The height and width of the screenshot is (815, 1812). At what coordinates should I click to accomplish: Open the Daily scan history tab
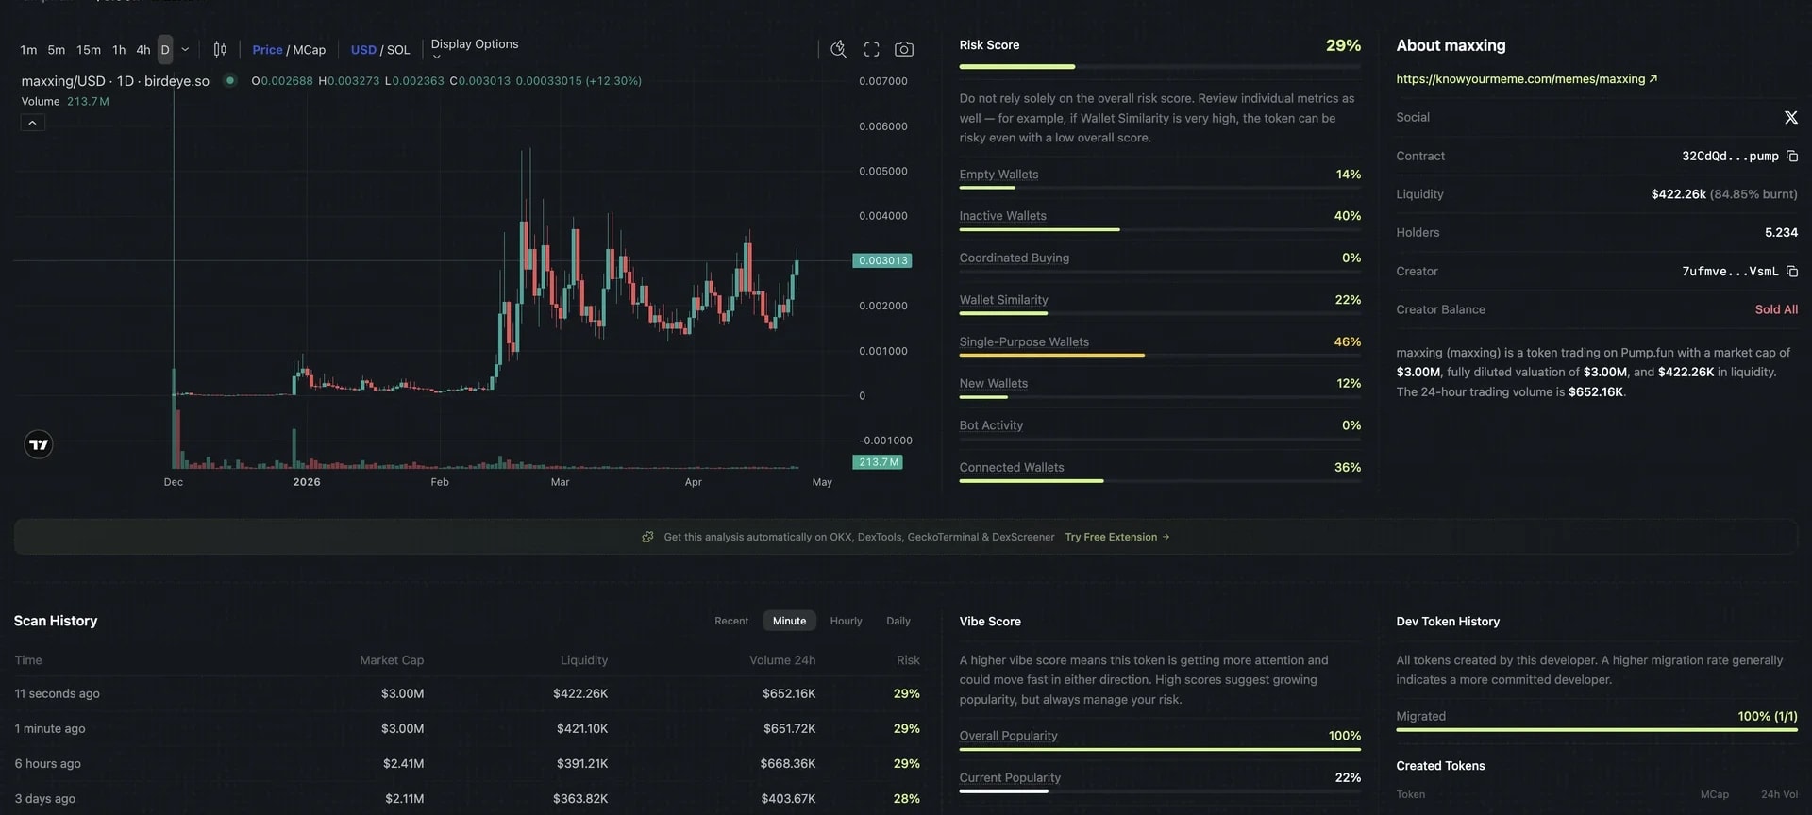[x=898, y=621]
